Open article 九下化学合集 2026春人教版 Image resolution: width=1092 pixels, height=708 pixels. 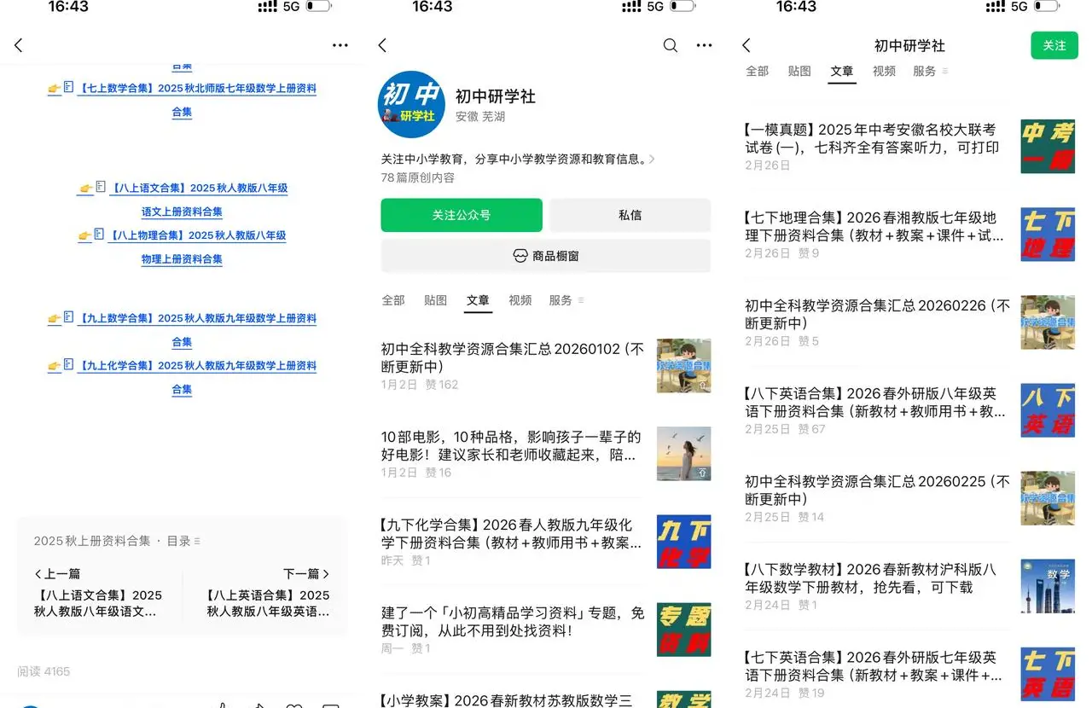511,533
